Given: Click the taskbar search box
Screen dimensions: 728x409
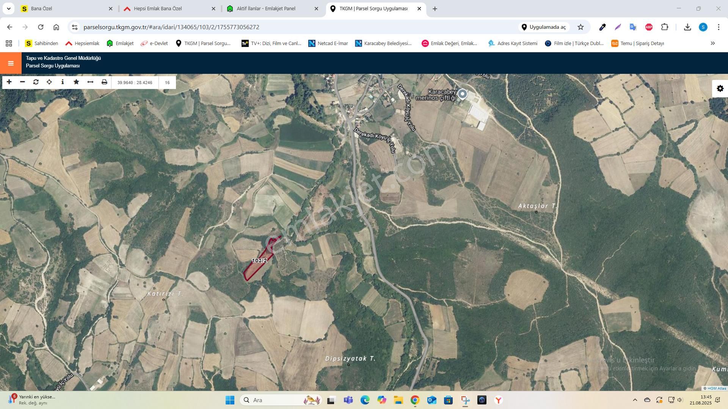Looking at the screenshot, I should tap(281, 400).
